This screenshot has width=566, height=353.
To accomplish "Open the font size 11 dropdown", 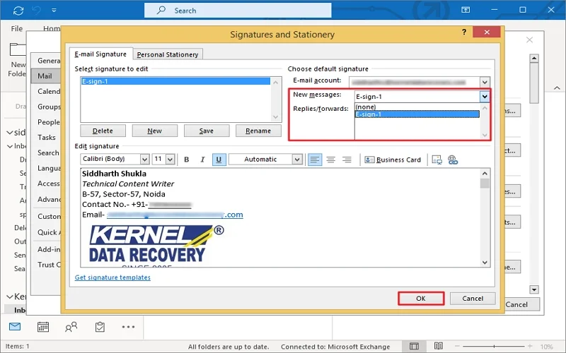I will pyautogui.click(x=170, y=160).
